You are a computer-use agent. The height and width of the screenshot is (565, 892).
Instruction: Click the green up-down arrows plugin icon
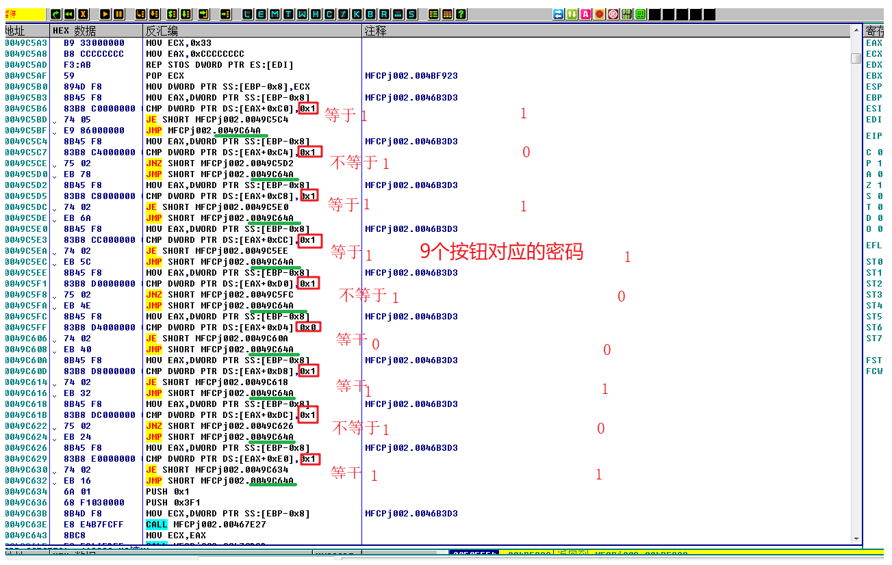pyautogui.click(x=572, y=14)
